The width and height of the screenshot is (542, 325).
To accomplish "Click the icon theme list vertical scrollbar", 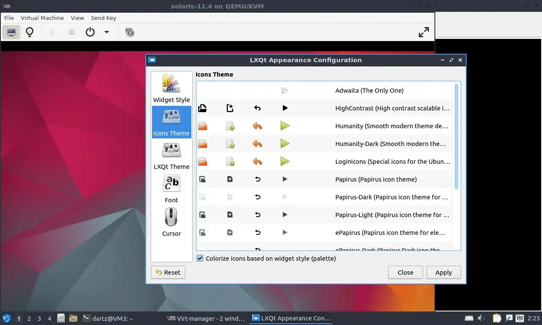I will (456, 136).
